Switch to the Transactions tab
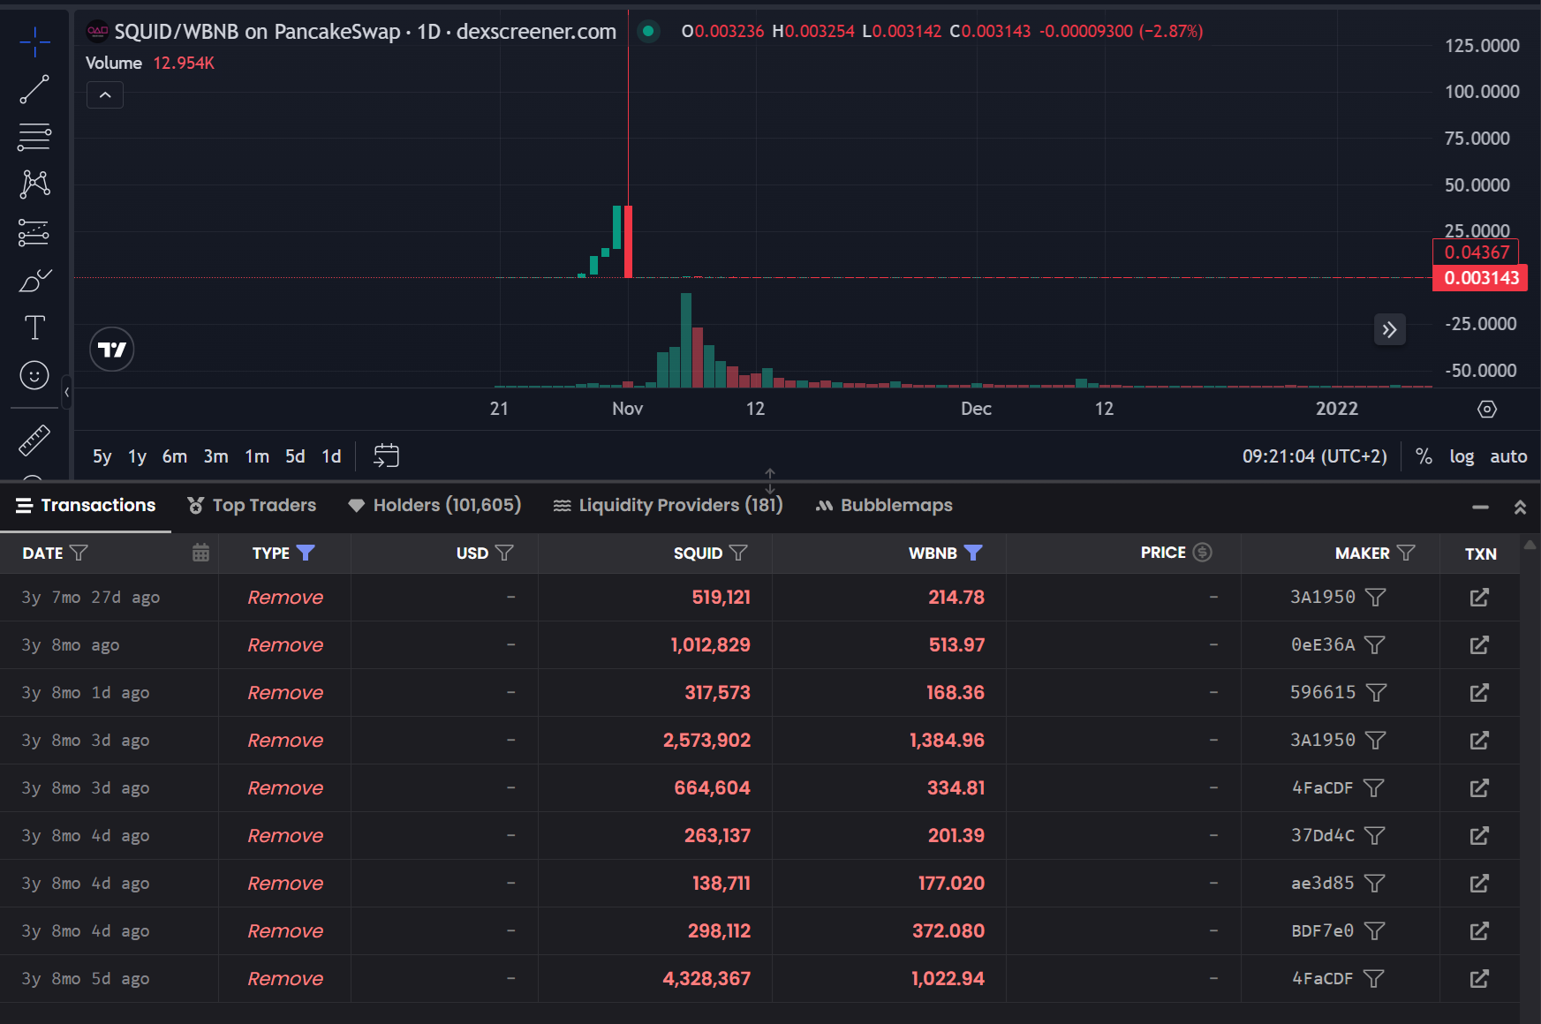The width and height of the screenshot is (1541, 1024). pos(86,505)
